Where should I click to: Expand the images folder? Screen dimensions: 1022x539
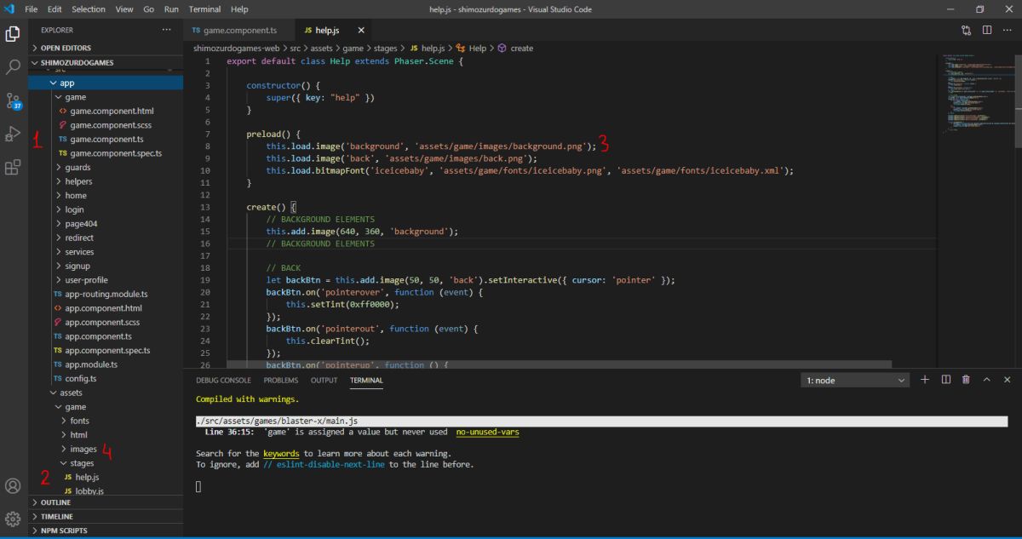click(x=106, y=449)
